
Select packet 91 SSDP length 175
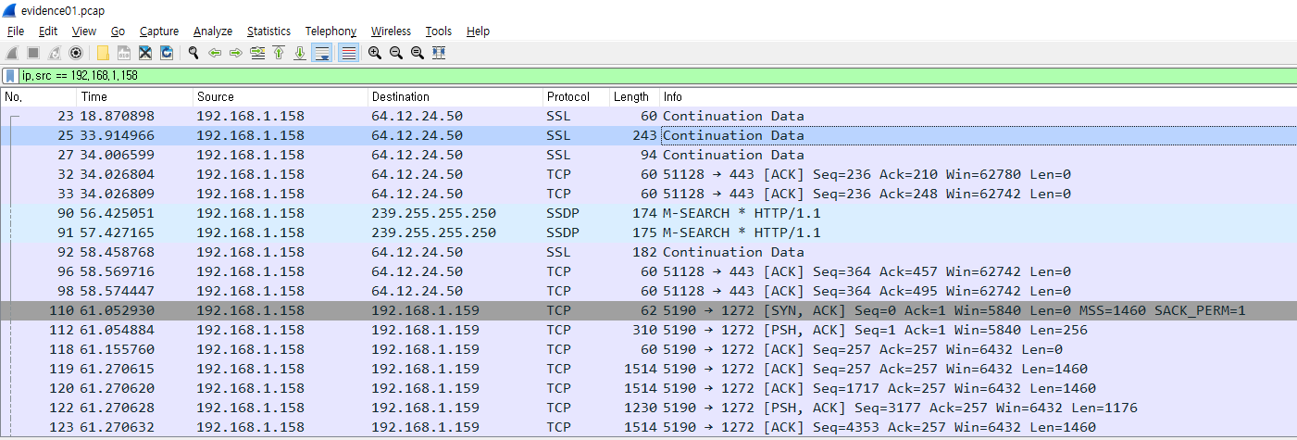[648, 233]
